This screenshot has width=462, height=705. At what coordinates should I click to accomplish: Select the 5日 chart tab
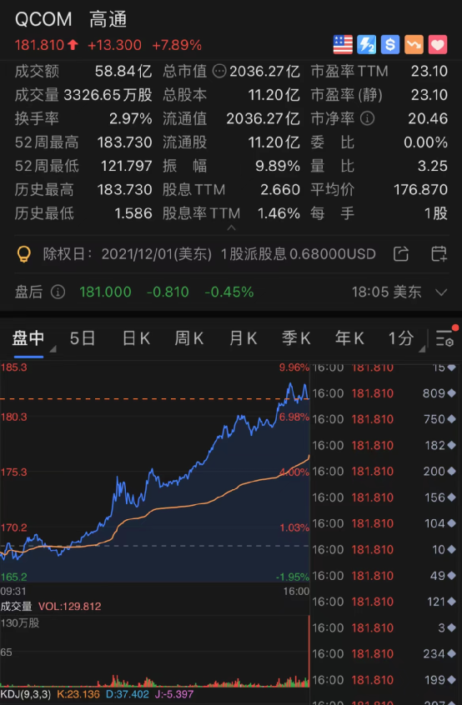coord(83,338)
